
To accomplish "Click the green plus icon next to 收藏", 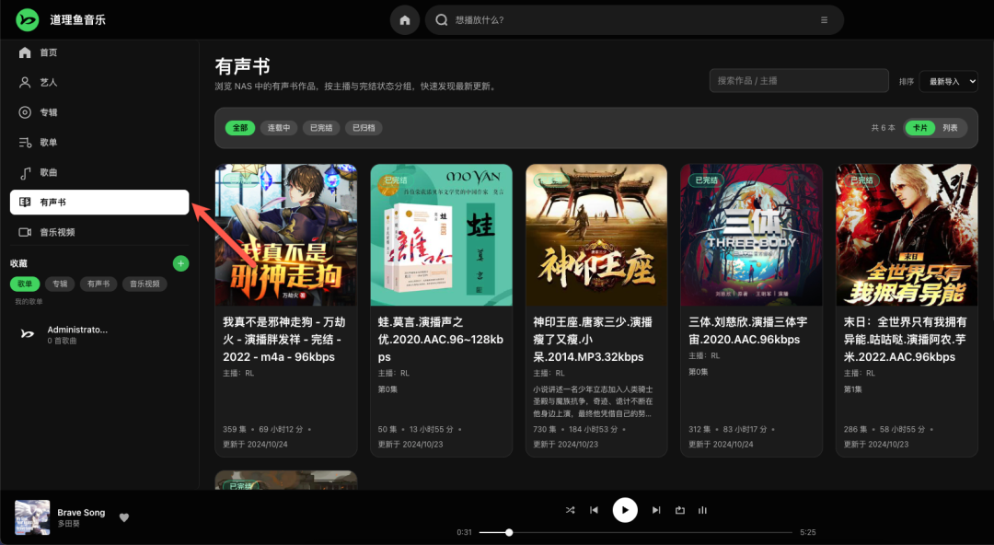I will pos(181,263).
